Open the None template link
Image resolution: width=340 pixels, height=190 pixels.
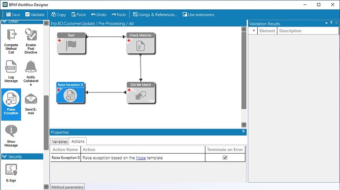pos(141,158)
